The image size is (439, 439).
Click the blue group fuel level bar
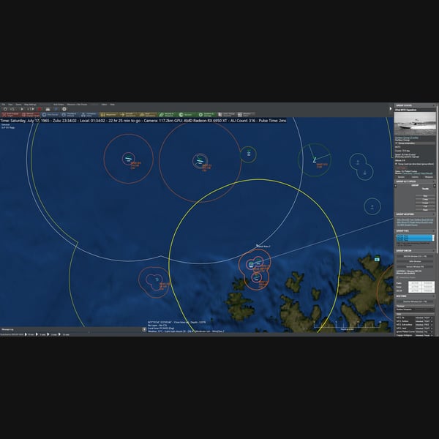(x=415, y=238)
